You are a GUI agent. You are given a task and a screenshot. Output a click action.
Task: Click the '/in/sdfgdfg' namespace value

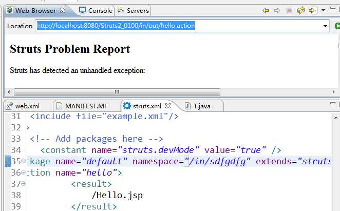pyautogui.click(x=217, y=161)
